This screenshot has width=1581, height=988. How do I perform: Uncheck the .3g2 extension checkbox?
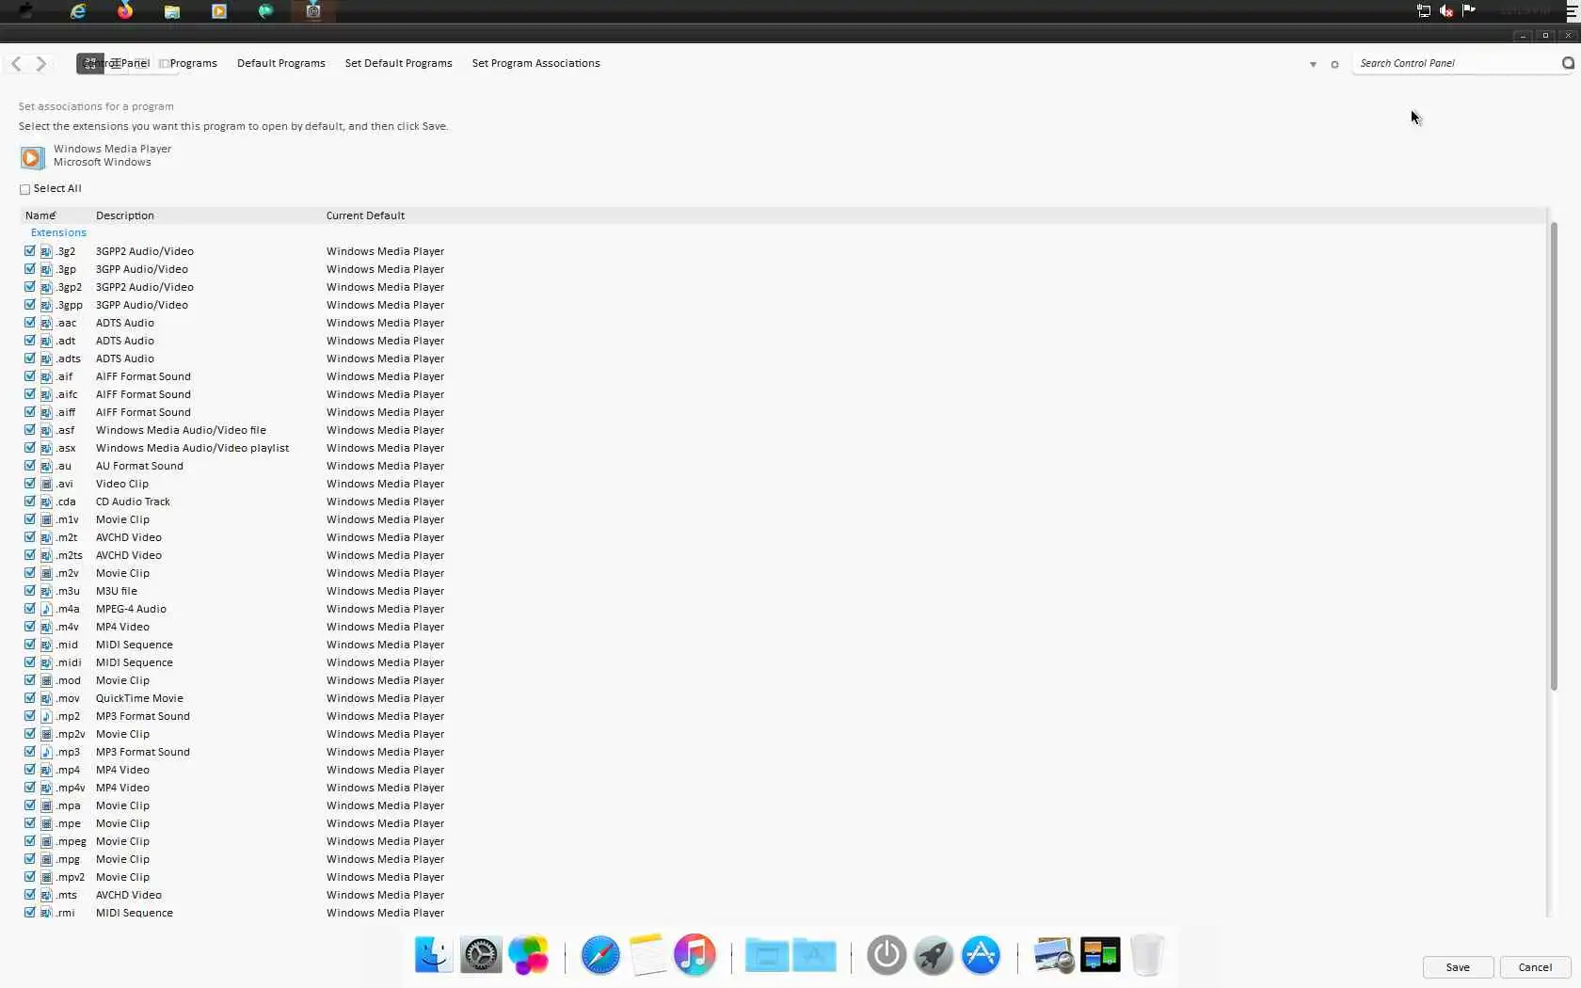pyautogui.click(x=30, y=251)
